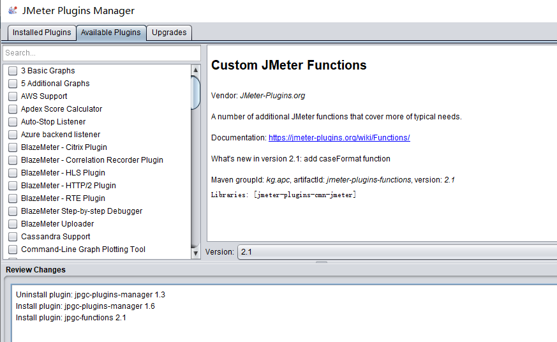557x342 pixels.
Task: Select 'Auto-Stop Listener' plugin name
Action: coord(54,122)
